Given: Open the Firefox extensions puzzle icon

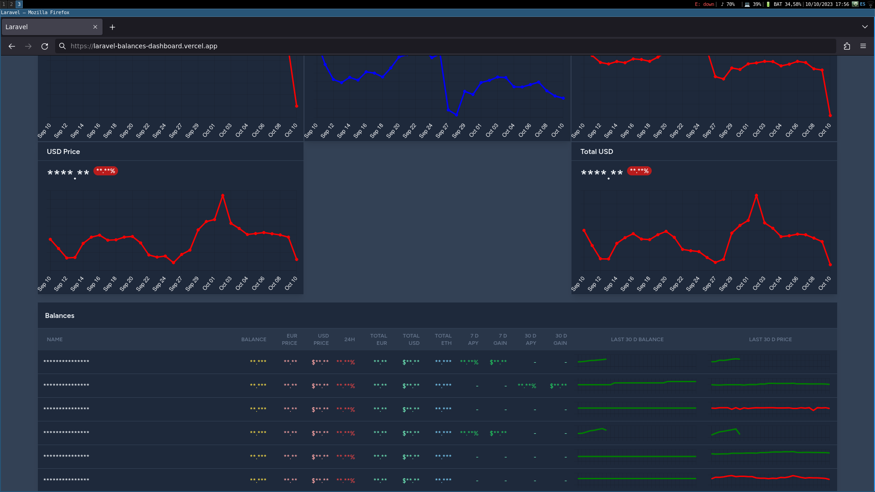Looking at the screenshot, I should click(x=847, y=46).
